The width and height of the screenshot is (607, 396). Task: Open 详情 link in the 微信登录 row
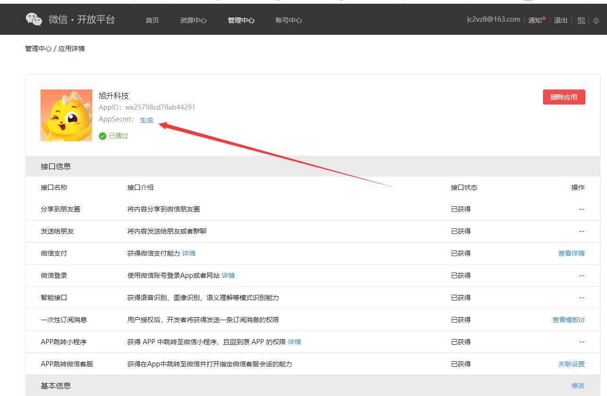[x=228, y=275]
